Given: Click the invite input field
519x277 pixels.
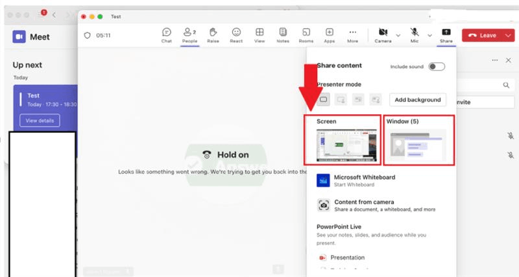Looking at the screenshot, I should [x=485, y=102].
